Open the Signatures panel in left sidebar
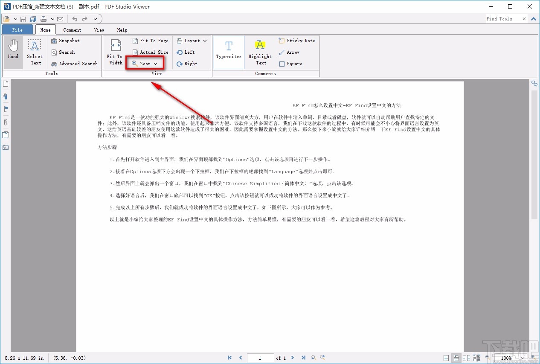The image size is (540, 364). point(6,148)
